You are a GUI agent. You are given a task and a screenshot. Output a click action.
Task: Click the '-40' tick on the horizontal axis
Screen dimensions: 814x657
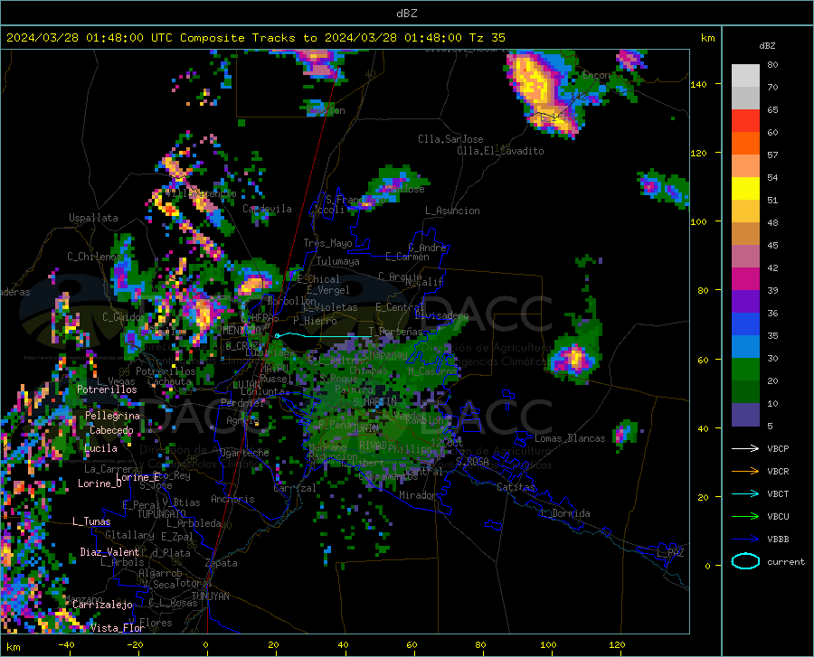tap(65, 645)
